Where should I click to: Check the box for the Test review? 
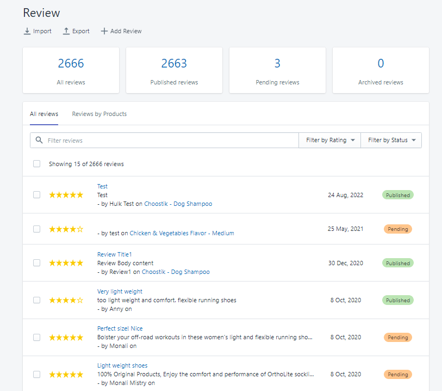36,195
